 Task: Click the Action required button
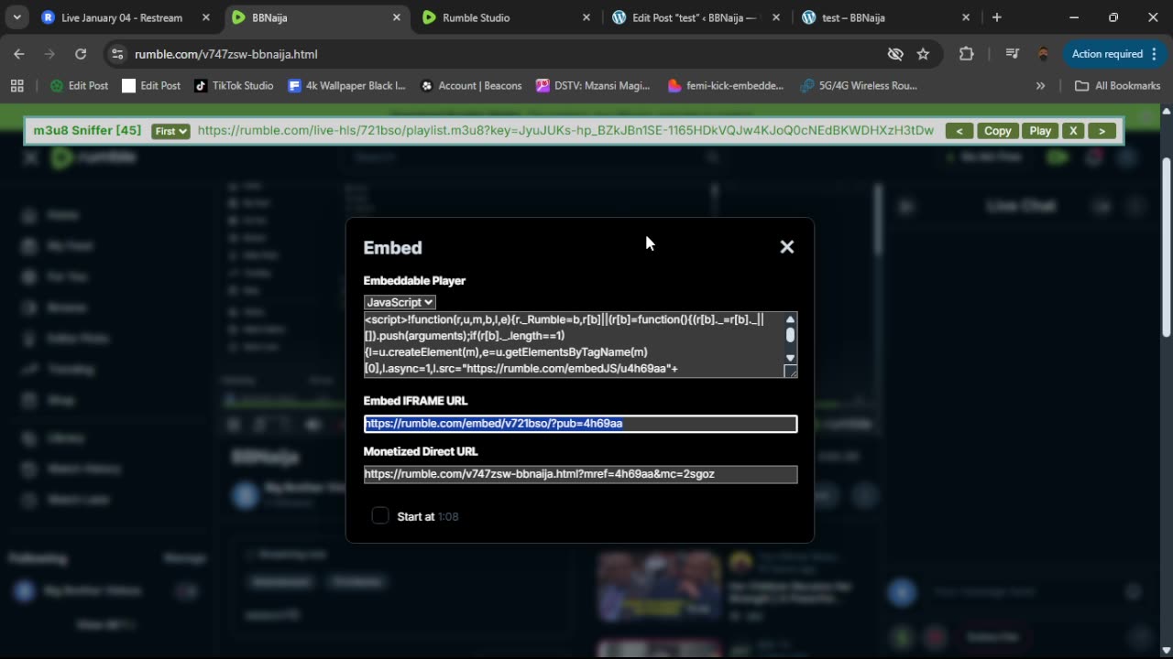1107,54
